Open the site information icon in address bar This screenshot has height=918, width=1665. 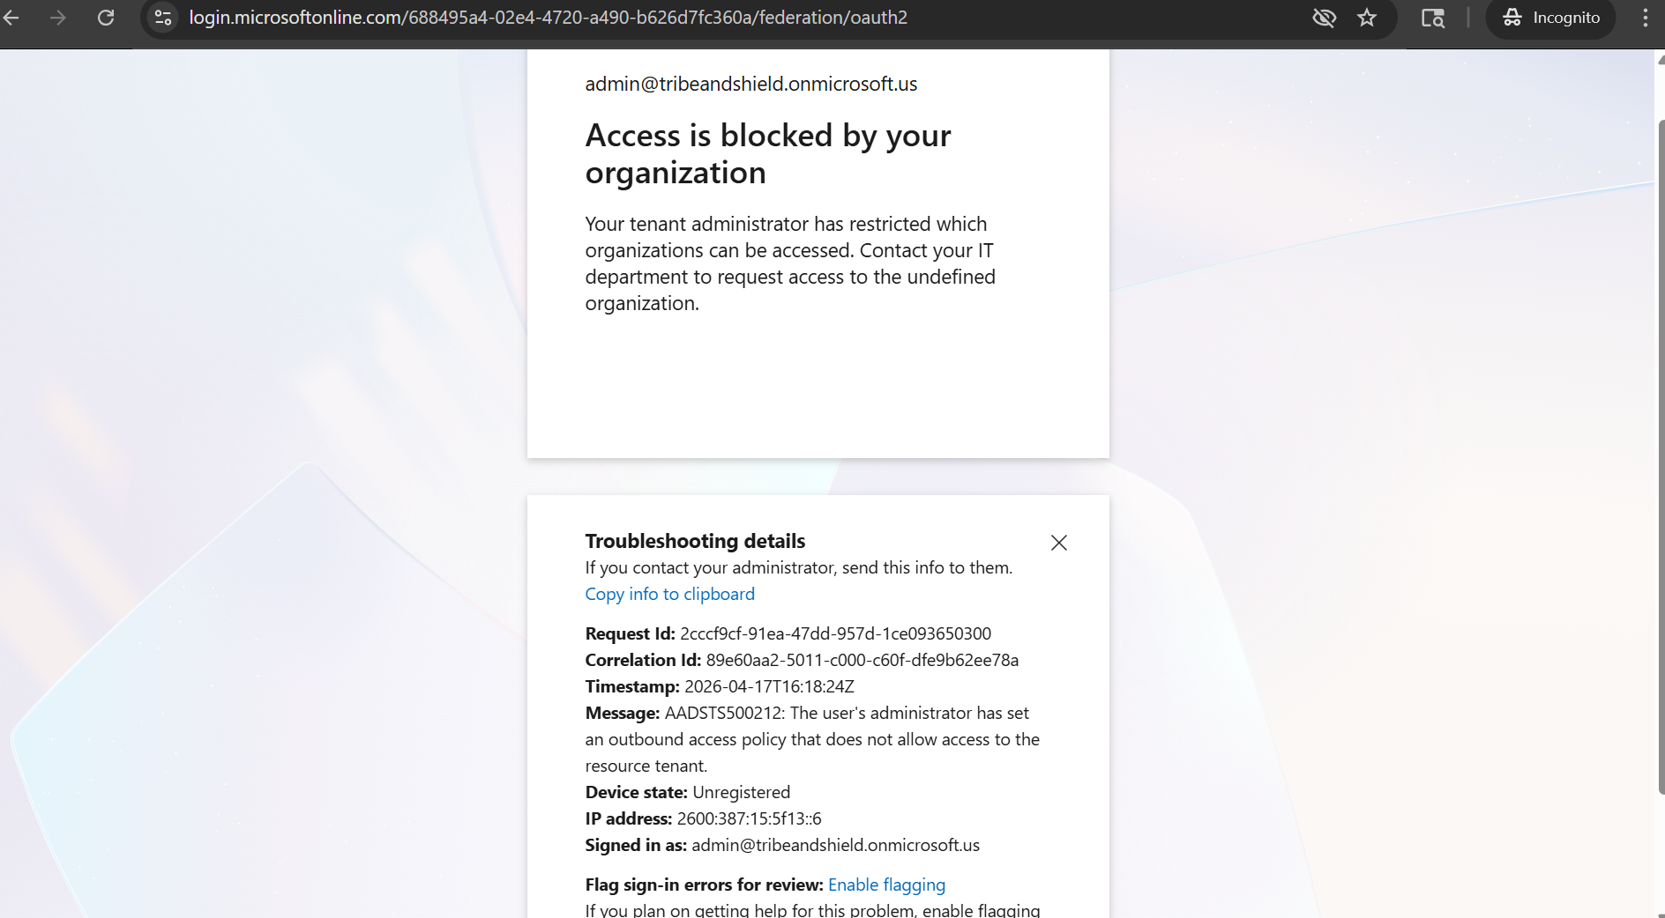pyautogui.click(x=163, y=18)
